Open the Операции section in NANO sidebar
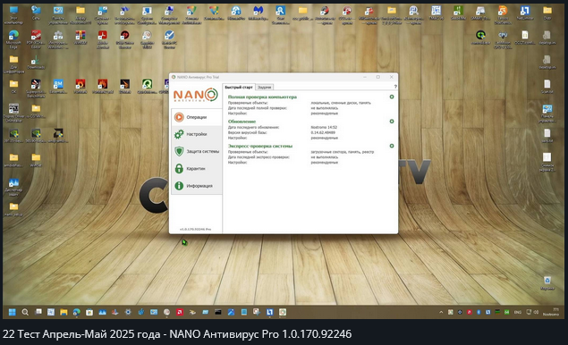Image resolution: width=568 pixels, height=345 pixels. point(196,117)
